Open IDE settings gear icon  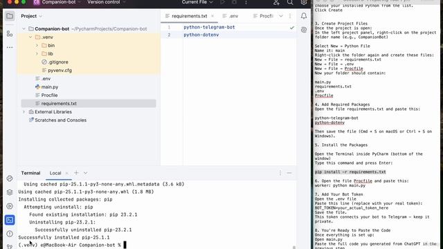304,2
